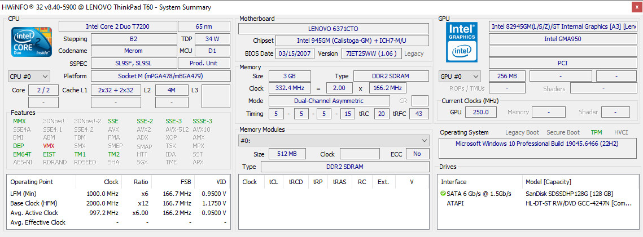
Task: Click the Legacy BIOS label
Action: coord(414,53)
